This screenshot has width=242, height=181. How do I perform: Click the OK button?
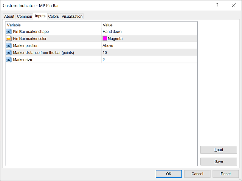click(x=169, y=174)
